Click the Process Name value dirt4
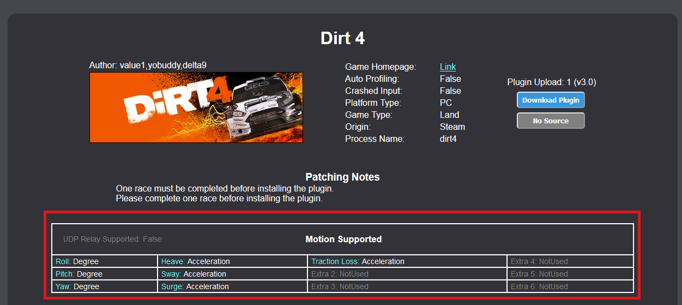This screenshot has height=305, width=682. (448, 139)
